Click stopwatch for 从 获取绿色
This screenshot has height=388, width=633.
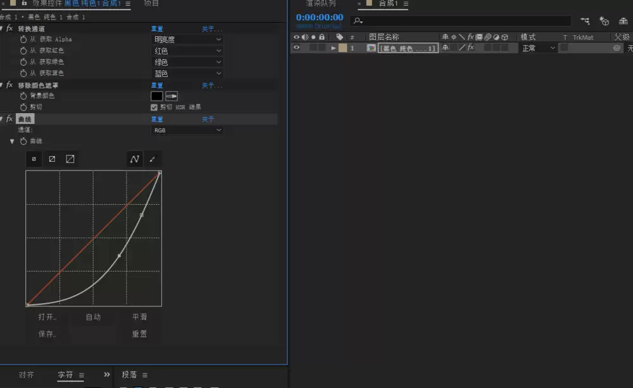23,62
